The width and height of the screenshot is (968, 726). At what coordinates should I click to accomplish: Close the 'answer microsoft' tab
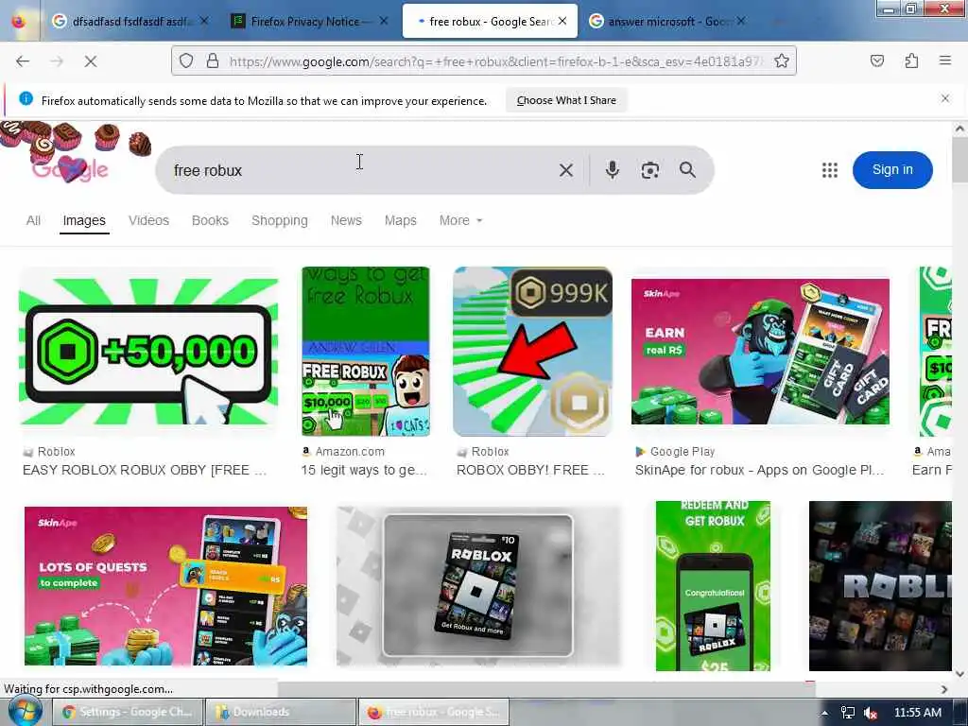coord(741,21)
